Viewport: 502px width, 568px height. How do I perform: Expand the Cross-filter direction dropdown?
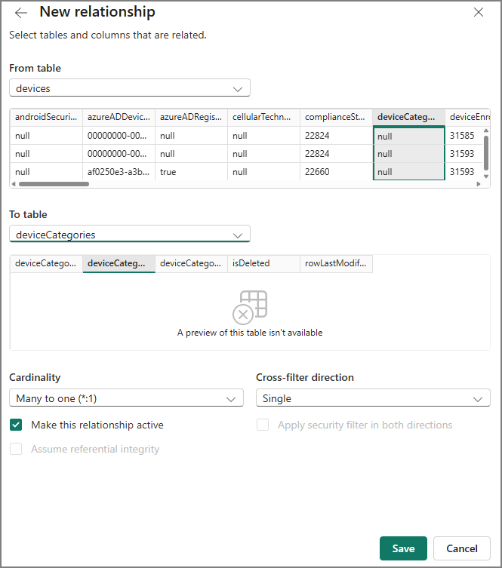coord(373,398)
